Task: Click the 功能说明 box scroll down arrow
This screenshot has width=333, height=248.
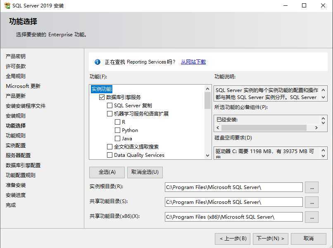Action: coord(323,97)
